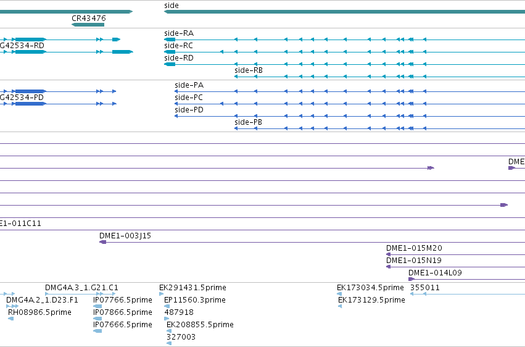The height and width of the screenshot is (347, 525).
Task: Select the EK208855.5prime EST label
Action: [x=200, y=325]
